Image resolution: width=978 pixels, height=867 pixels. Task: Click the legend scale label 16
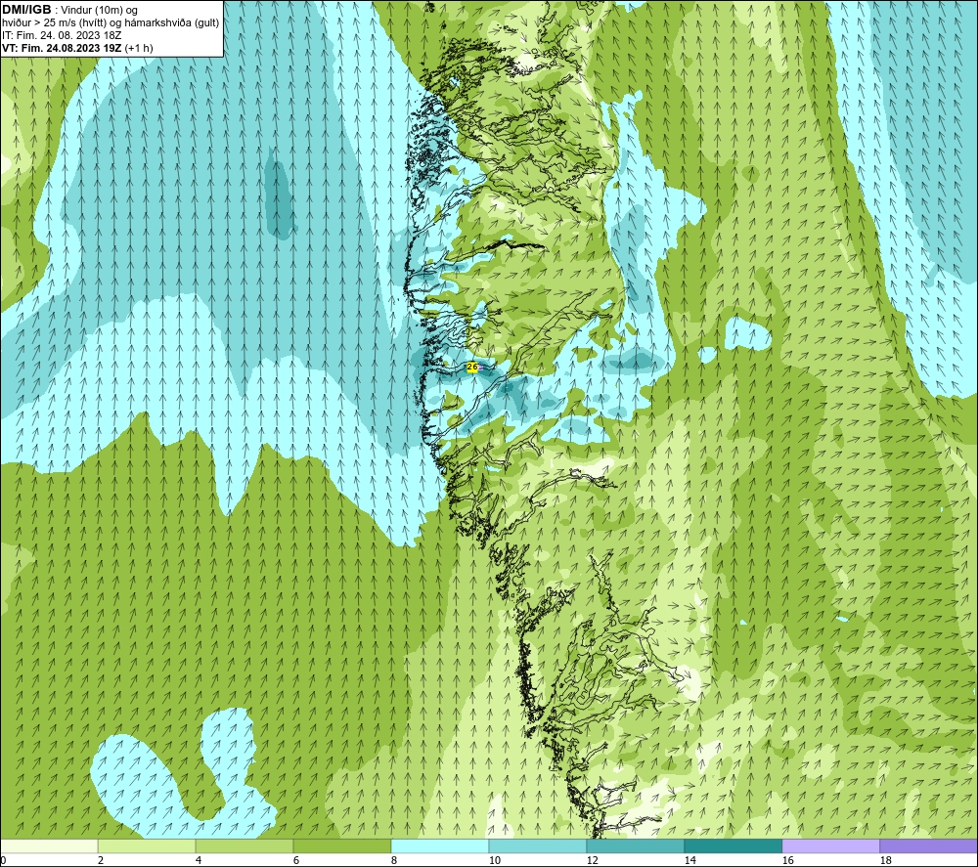pyautogui.click(x=787, y=861)
